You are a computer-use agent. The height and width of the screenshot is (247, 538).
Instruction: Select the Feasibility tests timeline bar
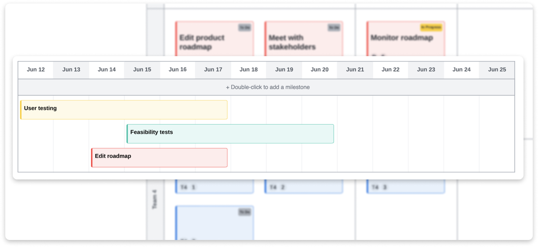click(230, 134)
